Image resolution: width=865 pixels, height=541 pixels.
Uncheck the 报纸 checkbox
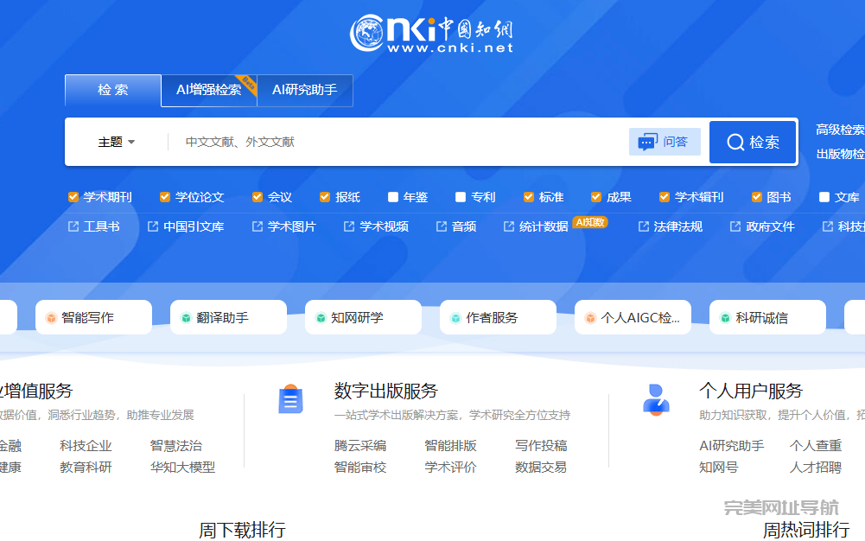(325, 197)
